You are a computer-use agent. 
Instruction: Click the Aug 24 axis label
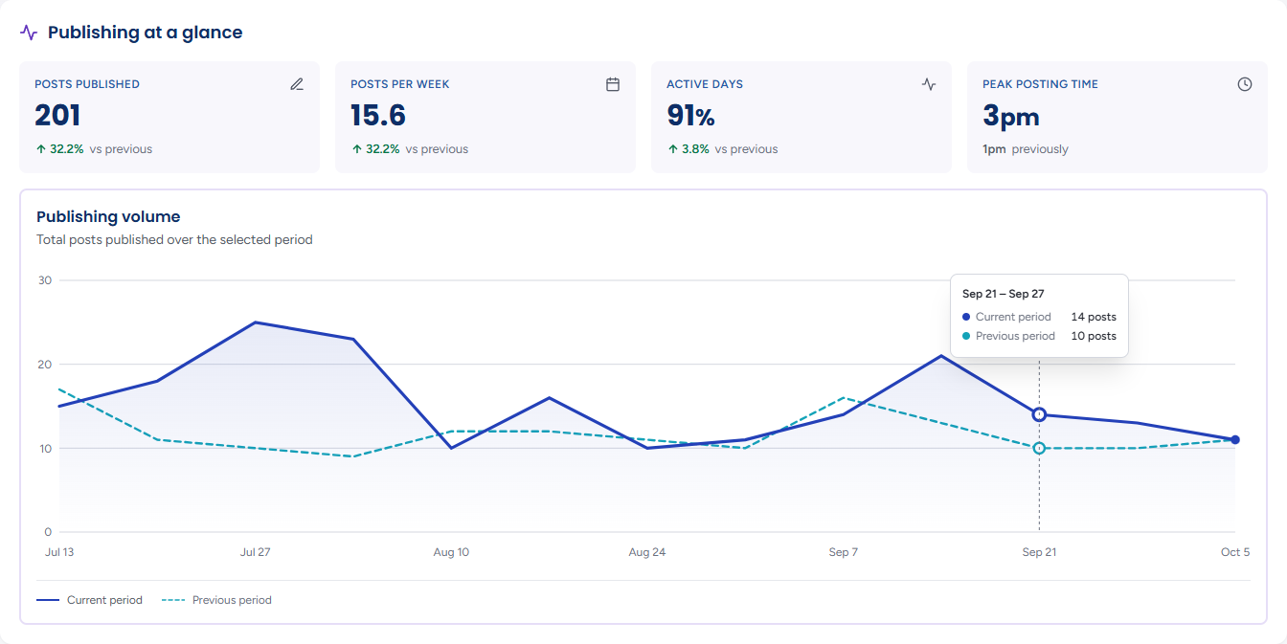pos(646,552)
